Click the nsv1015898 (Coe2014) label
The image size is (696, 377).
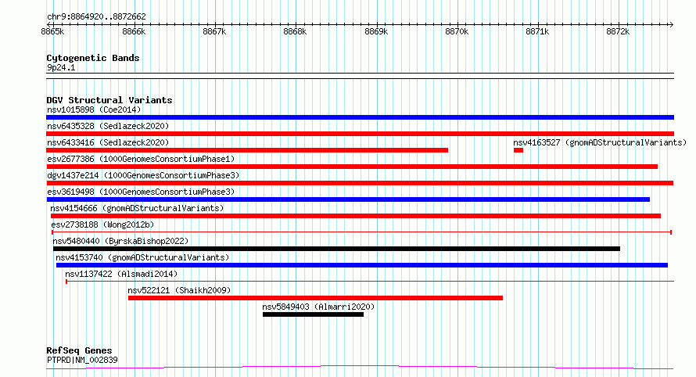tap(94, 110)
